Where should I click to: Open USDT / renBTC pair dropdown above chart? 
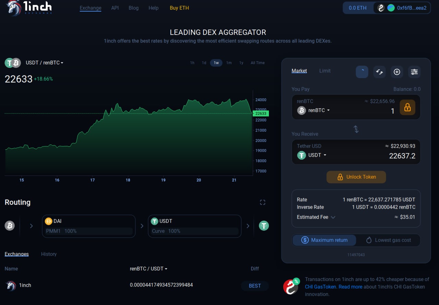(45, 63)
